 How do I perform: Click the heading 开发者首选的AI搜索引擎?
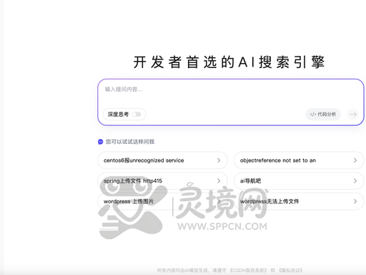(229, 62)
